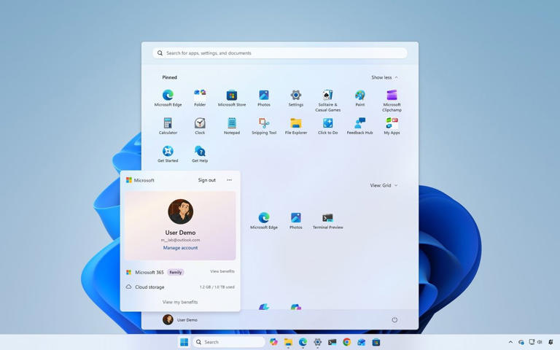Click the taskbar Search box
The width and height of the screenshot is (560, 350).
tap(228, 342)
